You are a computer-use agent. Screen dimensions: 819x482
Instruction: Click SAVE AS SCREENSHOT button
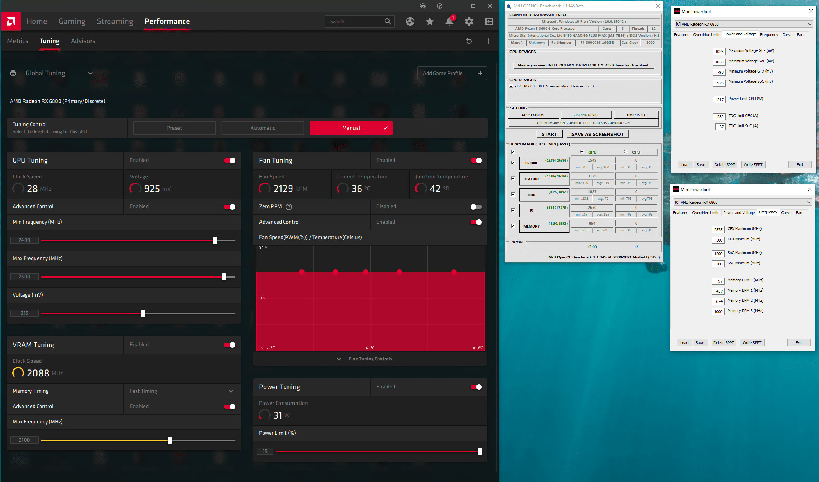(597, 134)
